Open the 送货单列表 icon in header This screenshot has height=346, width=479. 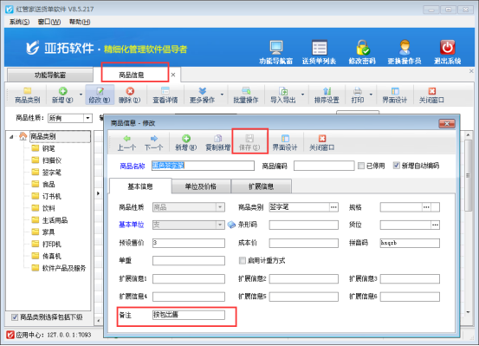(x=320, y=49)
